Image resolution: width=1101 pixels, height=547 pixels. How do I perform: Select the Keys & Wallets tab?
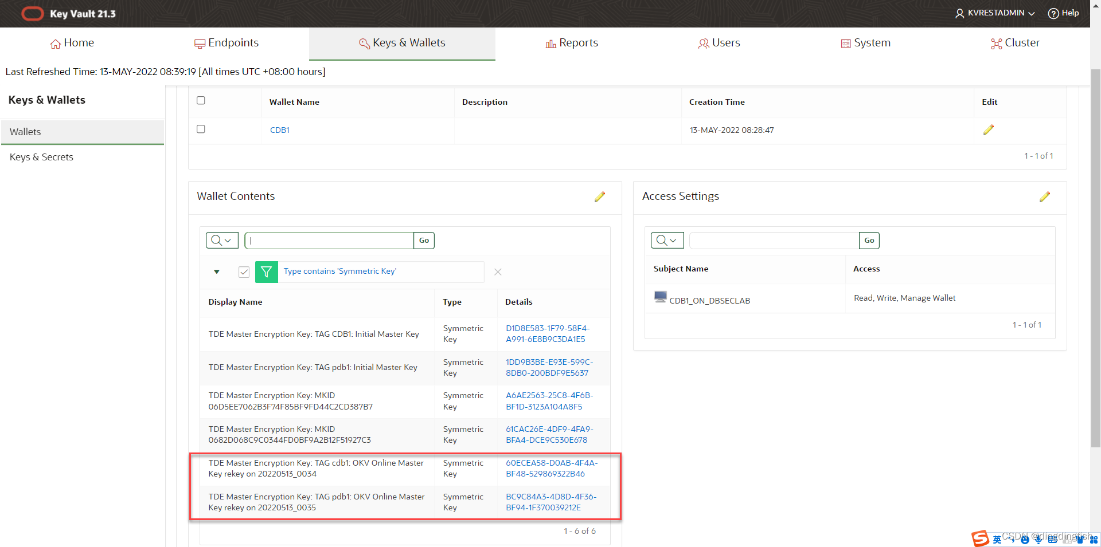coord(402,43)
